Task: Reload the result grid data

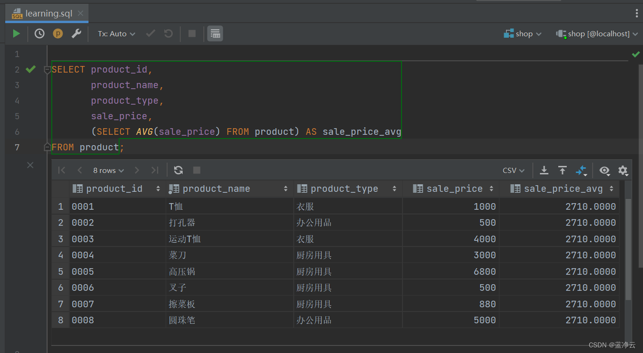Action: pyautogui.click(x=178, y=170)
